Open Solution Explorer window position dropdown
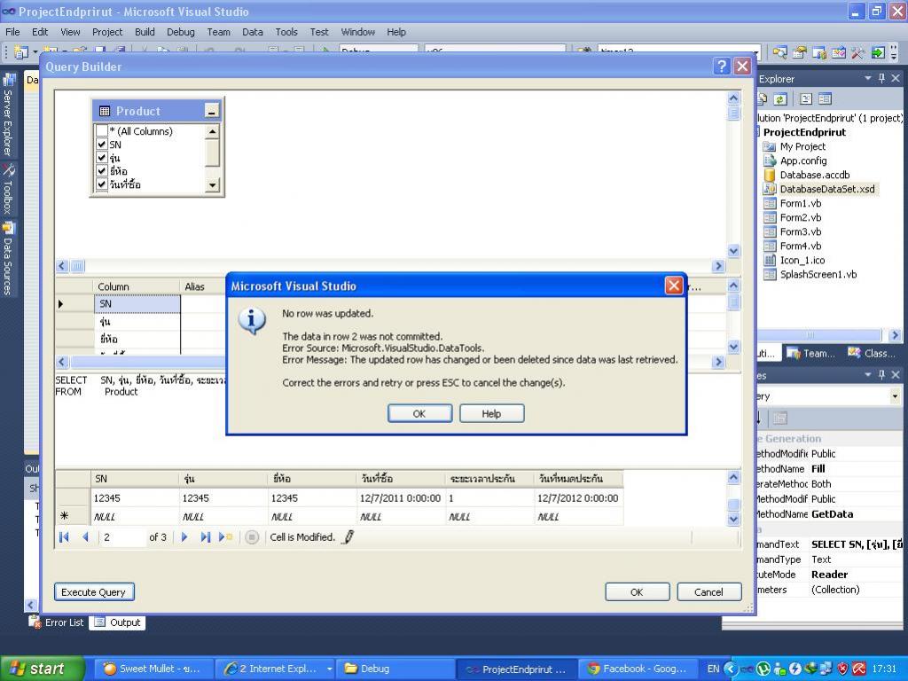 point(868,78)
